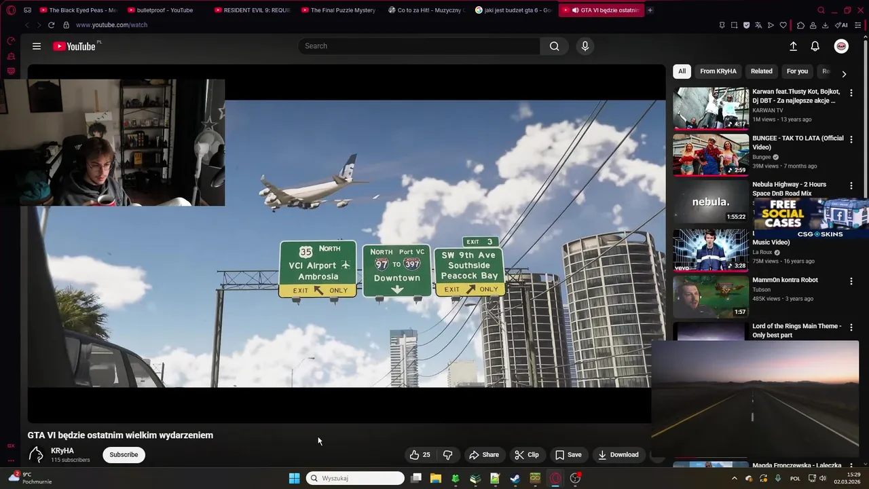Click the search magnifier button
Image resolution: width=869 pixels, height=489 pixels.
point(555,46)
